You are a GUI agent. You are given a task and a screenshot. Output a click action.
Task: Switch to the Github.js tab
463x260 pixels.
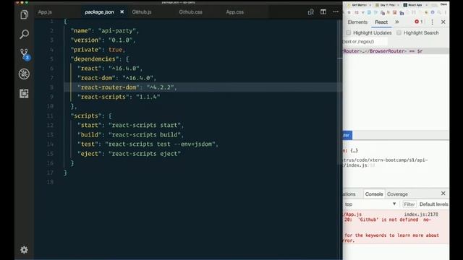pos(142,12)
